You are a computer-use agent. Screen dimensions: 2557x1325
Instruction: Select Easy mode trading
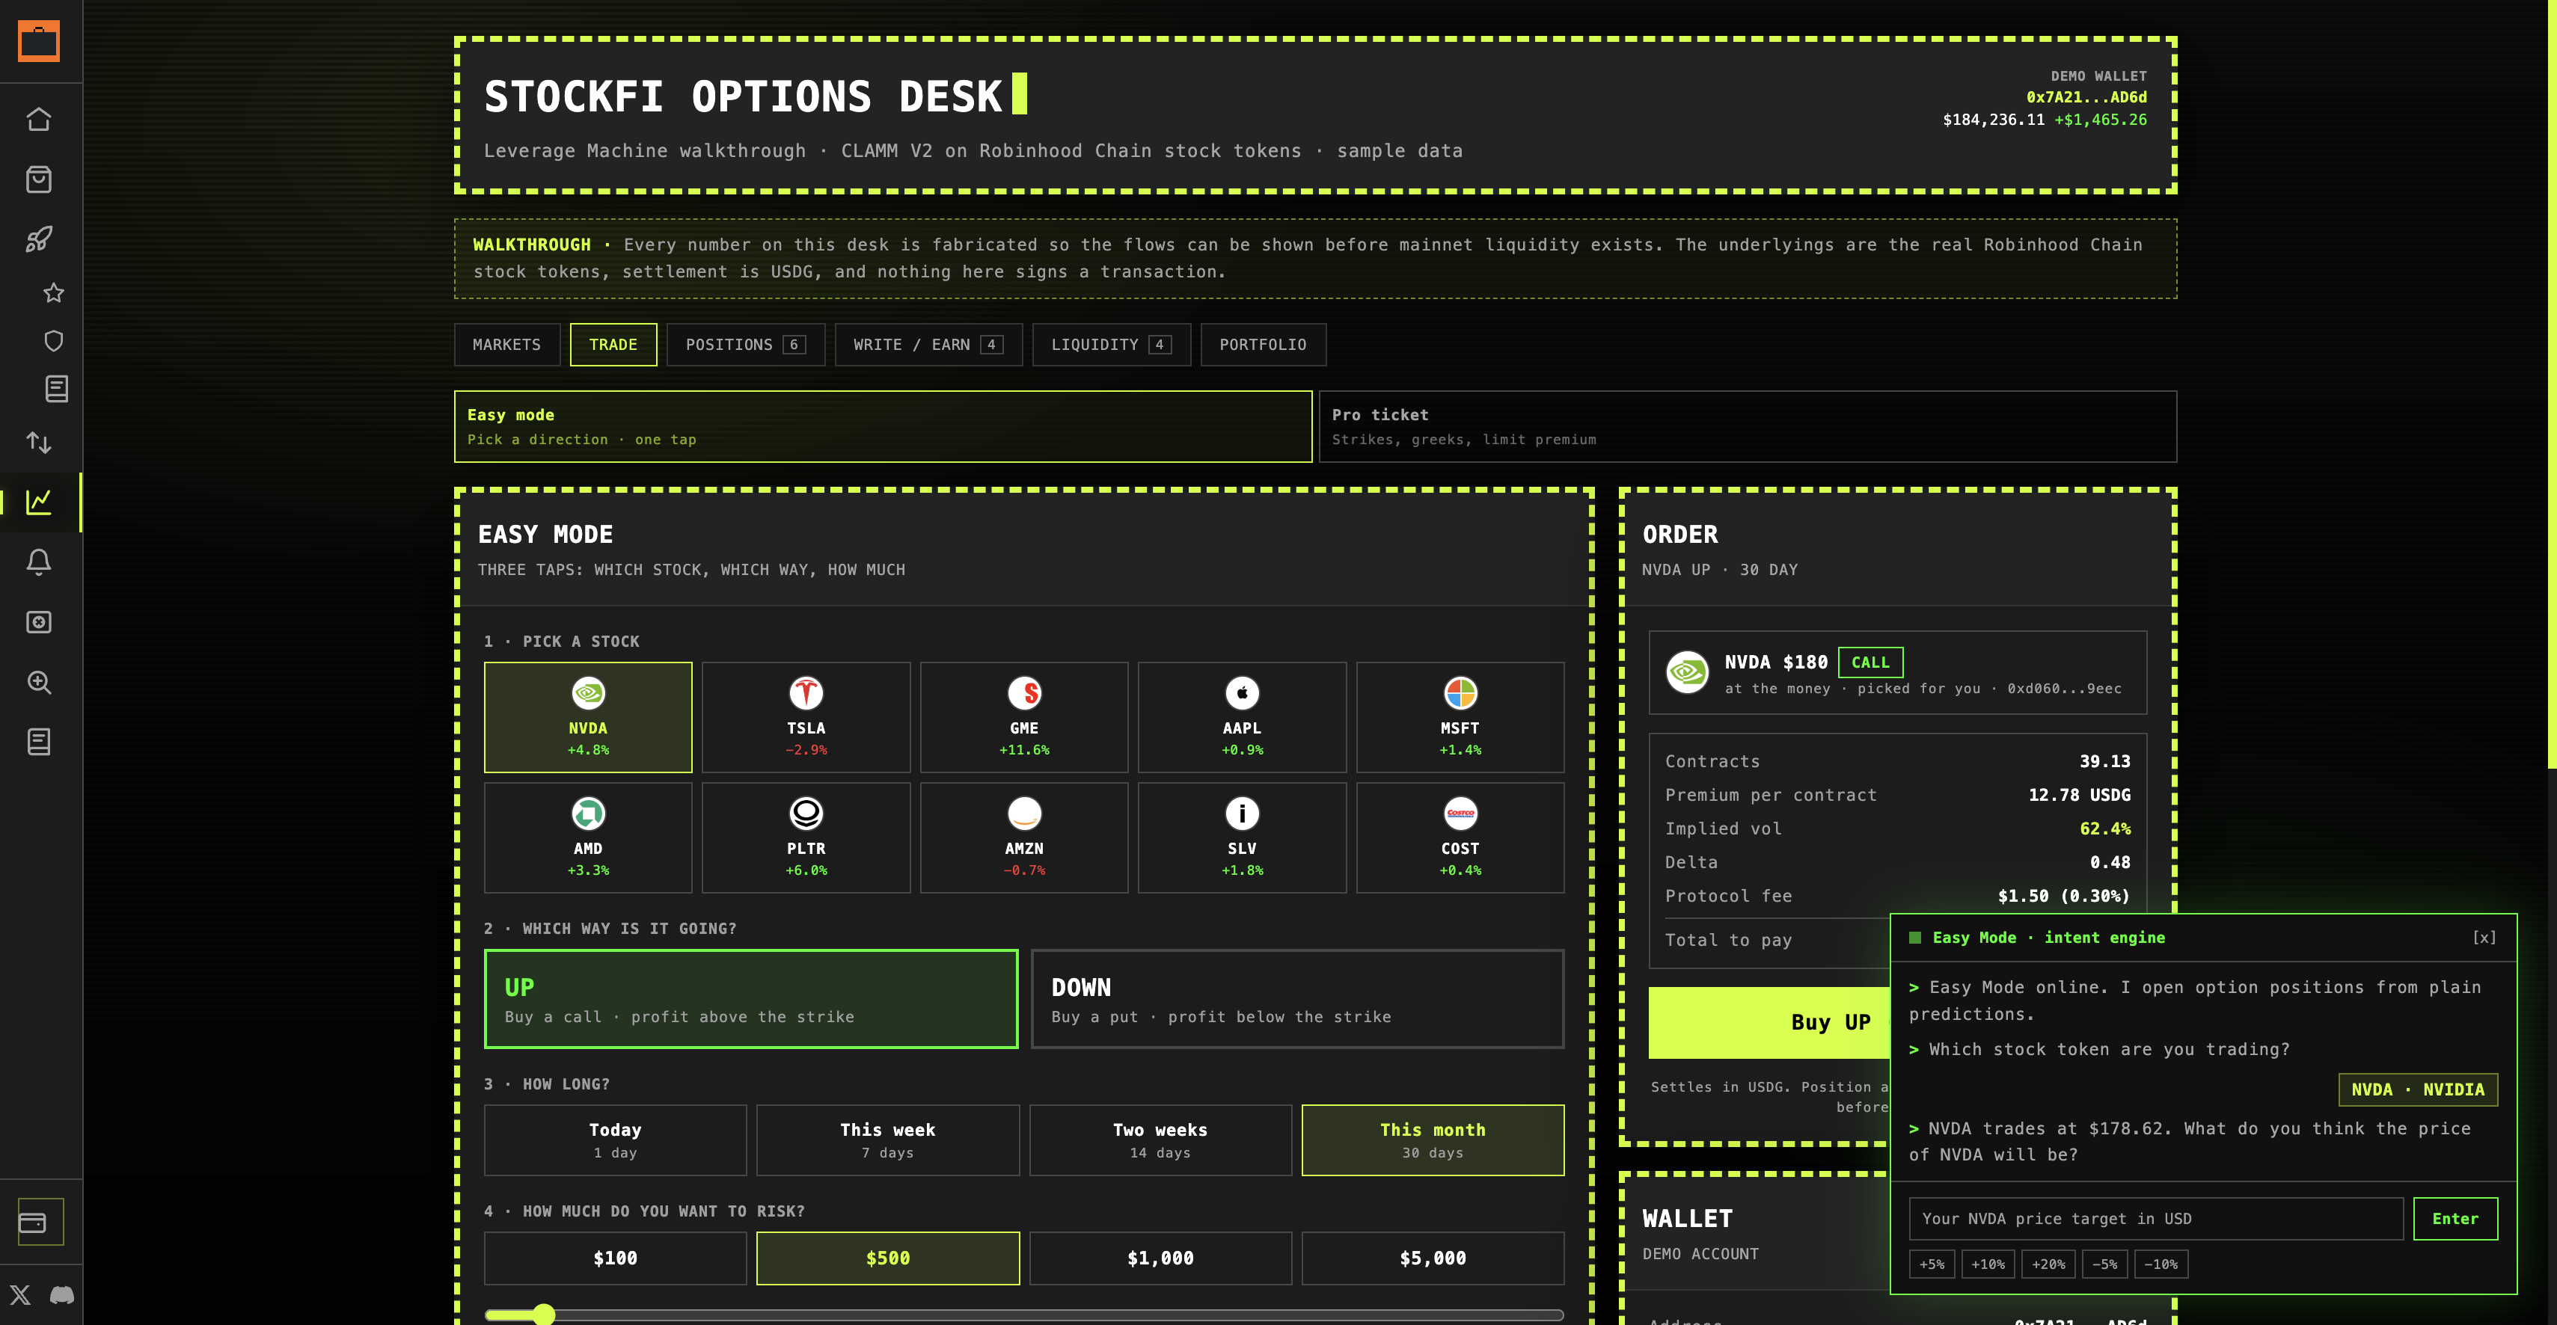pyautogui.click(x=884, y=427)
